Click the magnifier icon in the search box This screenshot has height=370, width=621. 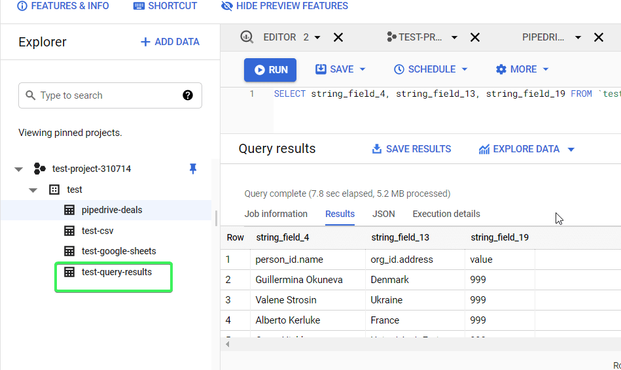(x=31, y=95)
